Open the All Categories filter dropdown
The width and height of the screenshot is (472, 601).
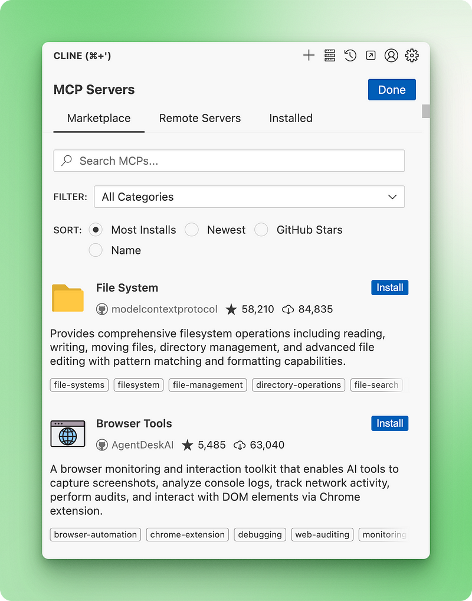[x=250, y=197]
